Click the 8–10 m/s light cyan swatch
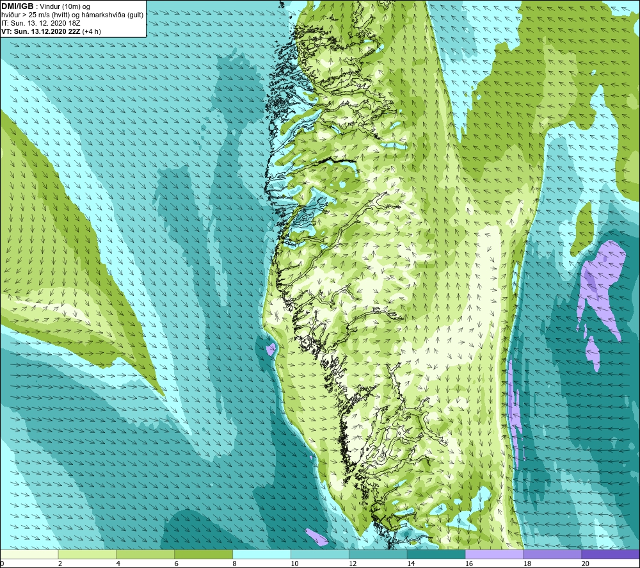 pos(262,554)
